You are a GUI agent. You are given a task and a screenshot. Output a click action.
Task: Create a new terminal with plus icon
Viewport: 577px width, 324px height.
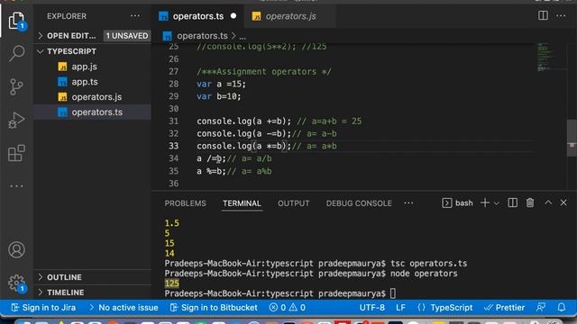[485, 202]
